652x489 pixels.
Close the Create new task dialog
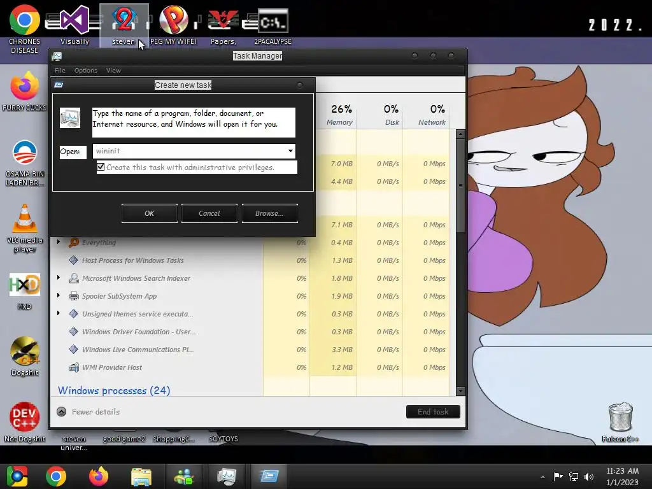pyautogui.click(x=300, y=85)
